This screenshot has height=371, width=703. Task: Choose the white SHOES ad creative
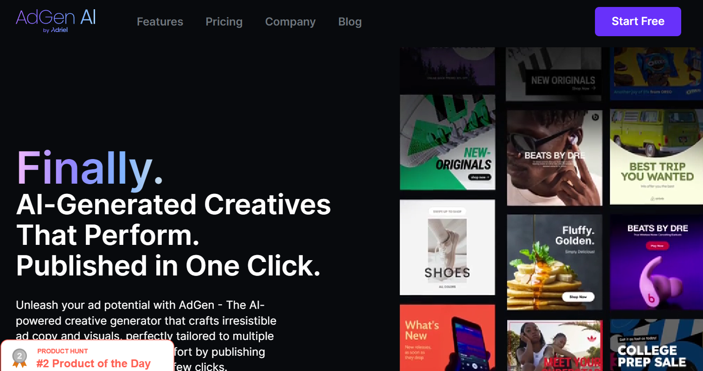point(447,247)
